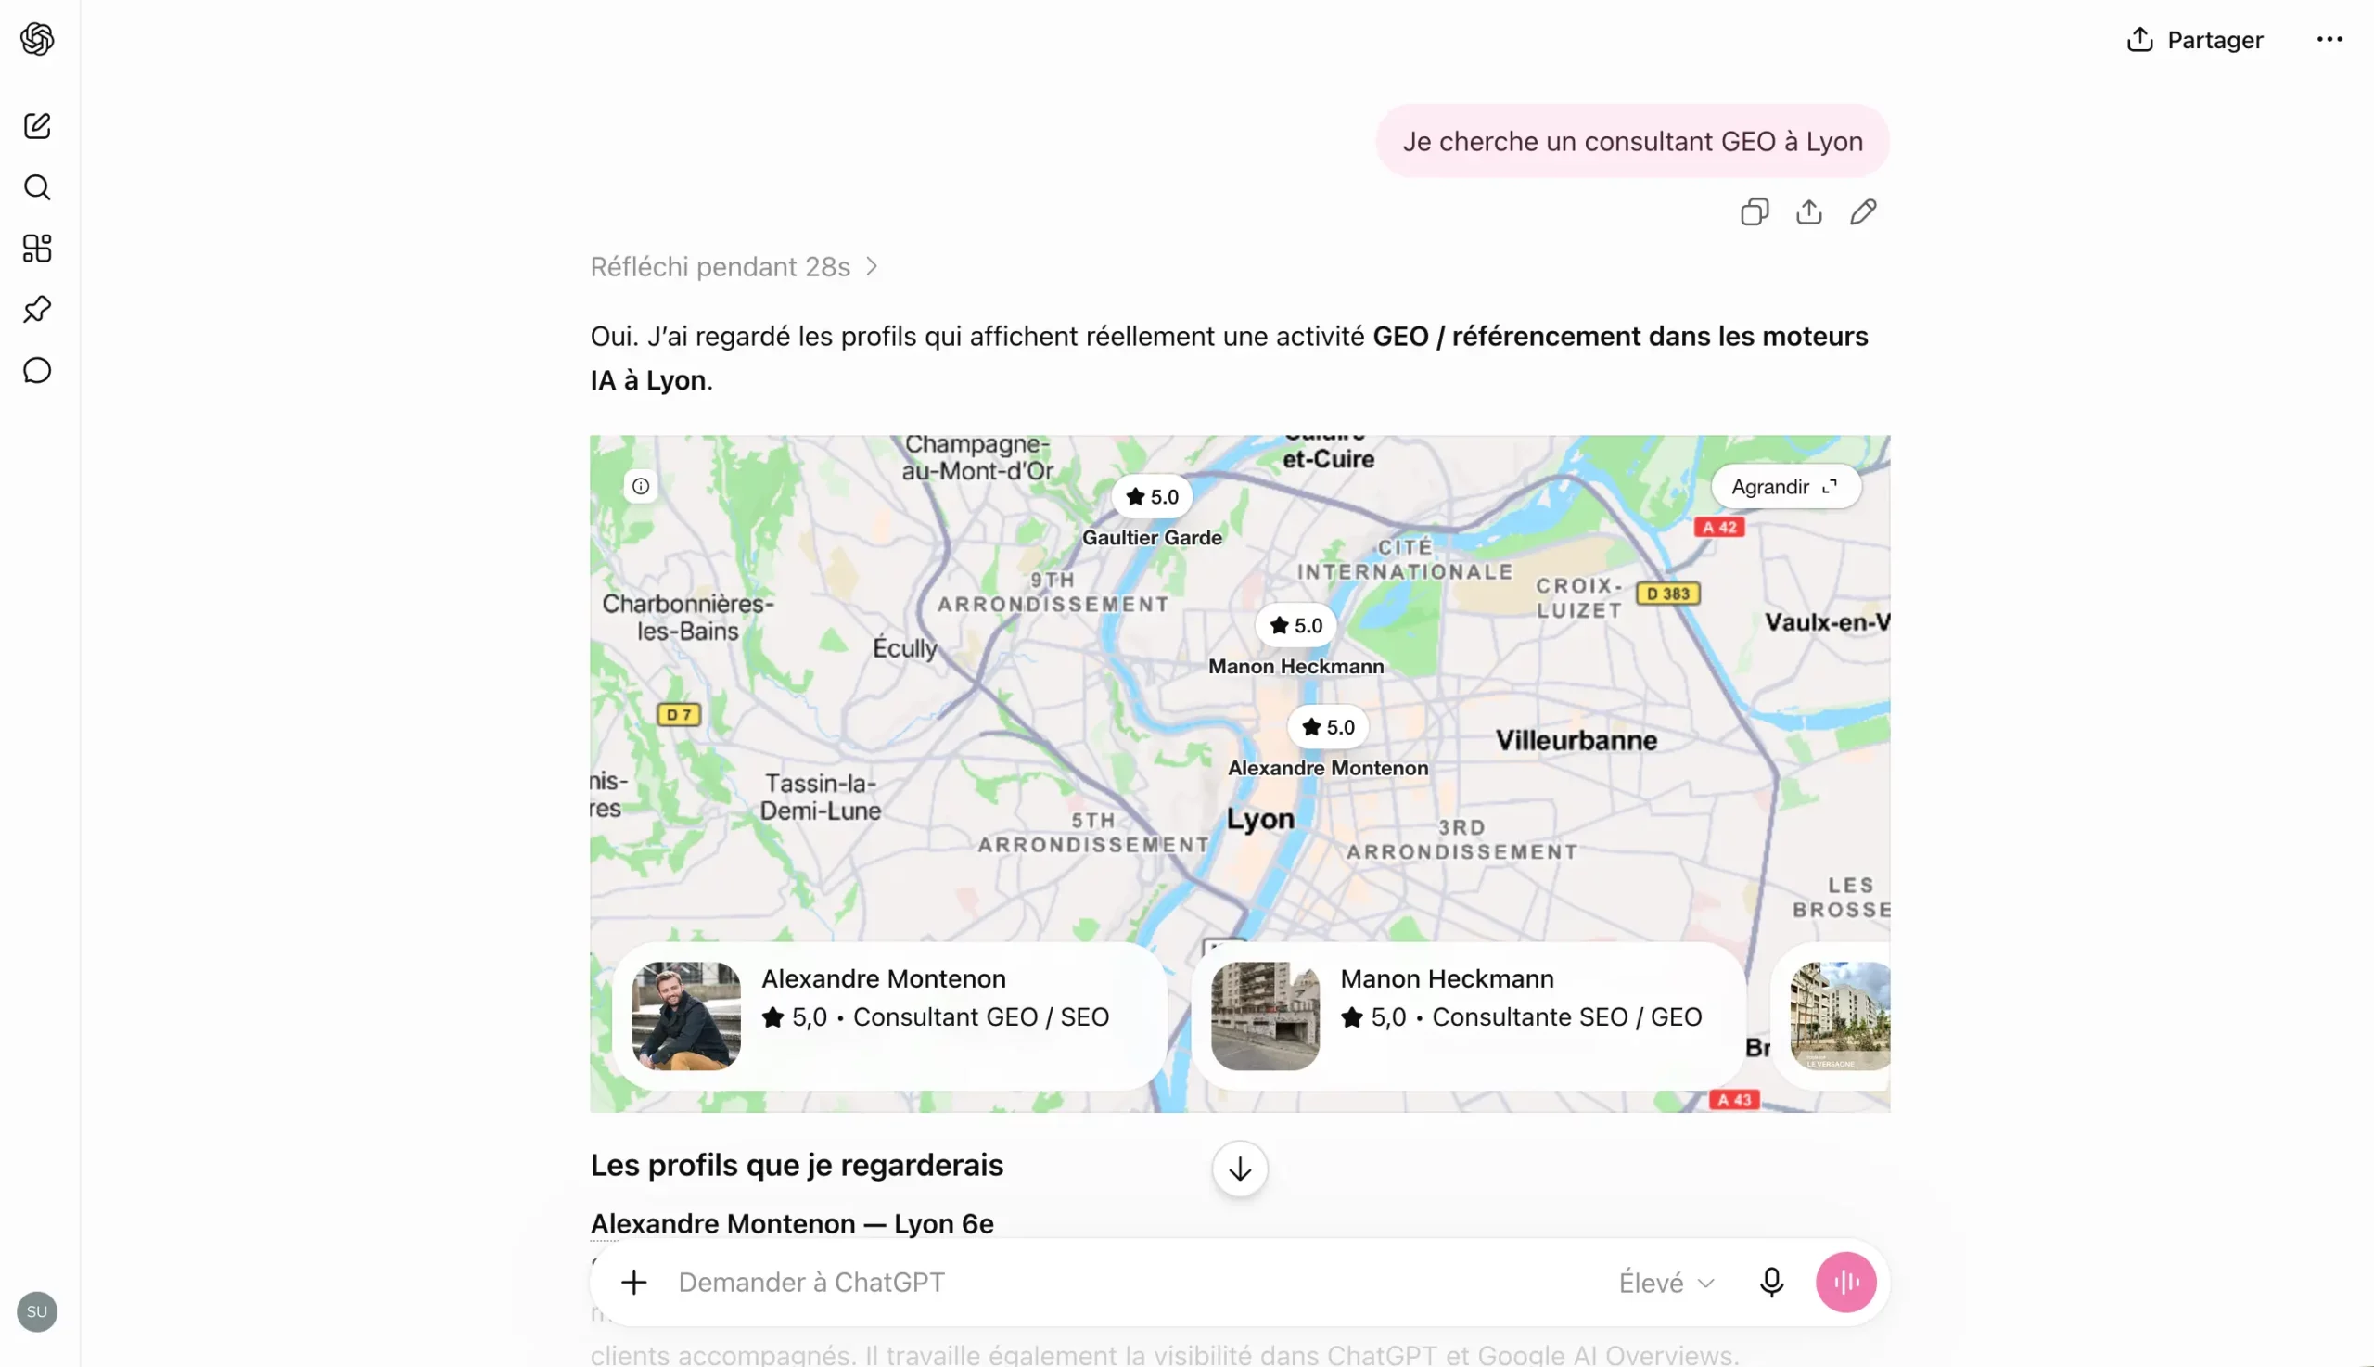This screenshot has height=1367, width=2374.
Task: Open the apps grid icon in sidebar
Action: pyautogui.click(x=36, y=248)
